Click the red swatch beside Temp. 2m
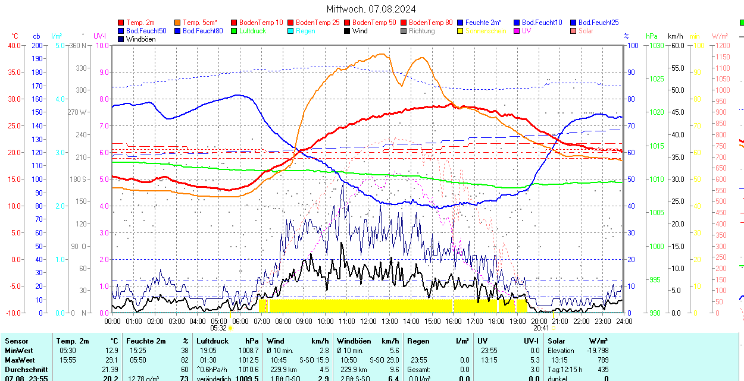Screen dimensions: 744x381 click(121, 23)
